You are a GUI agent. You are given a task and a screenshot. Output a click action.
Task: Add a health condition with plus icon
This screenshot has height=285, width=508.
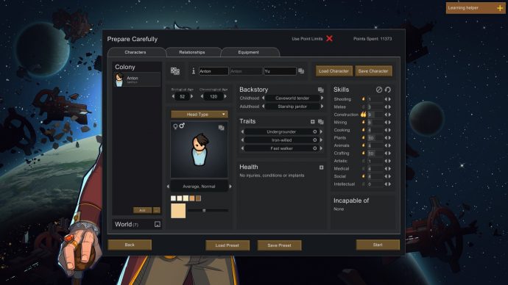[x=322, y=167]
